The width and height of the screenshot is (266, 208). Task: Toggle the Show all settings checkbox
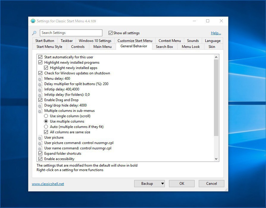[x=110, y=33]
